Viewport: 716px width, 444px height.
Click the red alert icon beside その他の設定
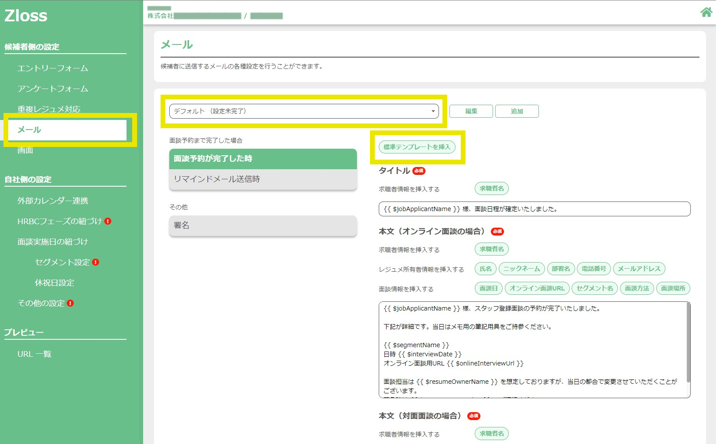[x=70, y=303]
